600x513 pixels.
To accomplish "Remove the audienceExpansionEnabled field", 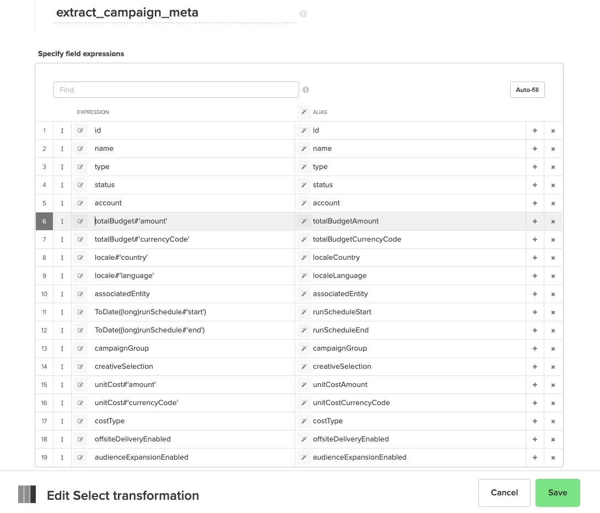I will [x=553, y=457].
